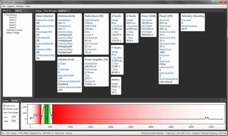The image size is (228, 136).
Task: Click the Auto Tune Low input field
Action: 15,117
